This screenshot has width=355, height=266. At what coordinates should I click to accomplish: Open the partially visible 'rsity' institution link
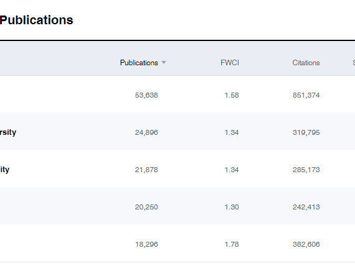tap(8, 132)
